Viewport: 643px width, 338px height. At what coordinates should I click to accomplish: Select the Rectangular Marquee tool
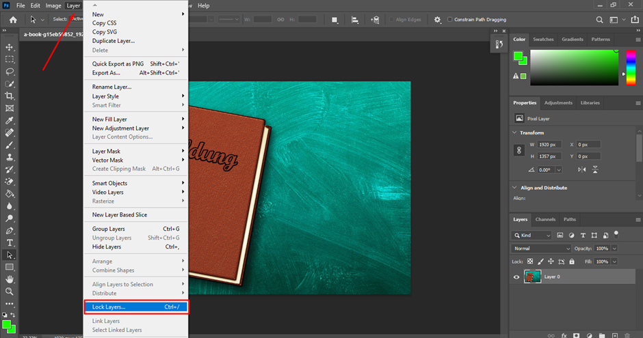10,59
